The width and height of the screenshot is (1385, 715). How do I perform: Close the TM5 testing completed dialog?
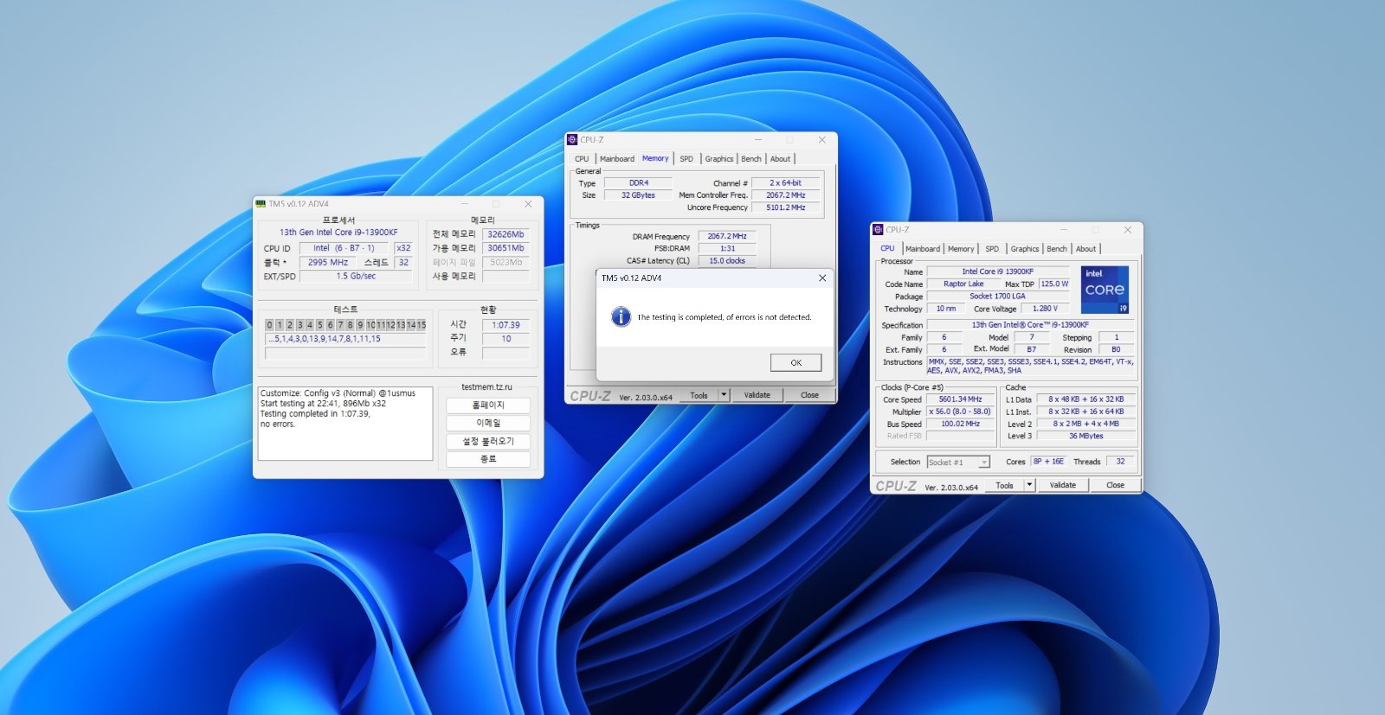click(822, 278)
